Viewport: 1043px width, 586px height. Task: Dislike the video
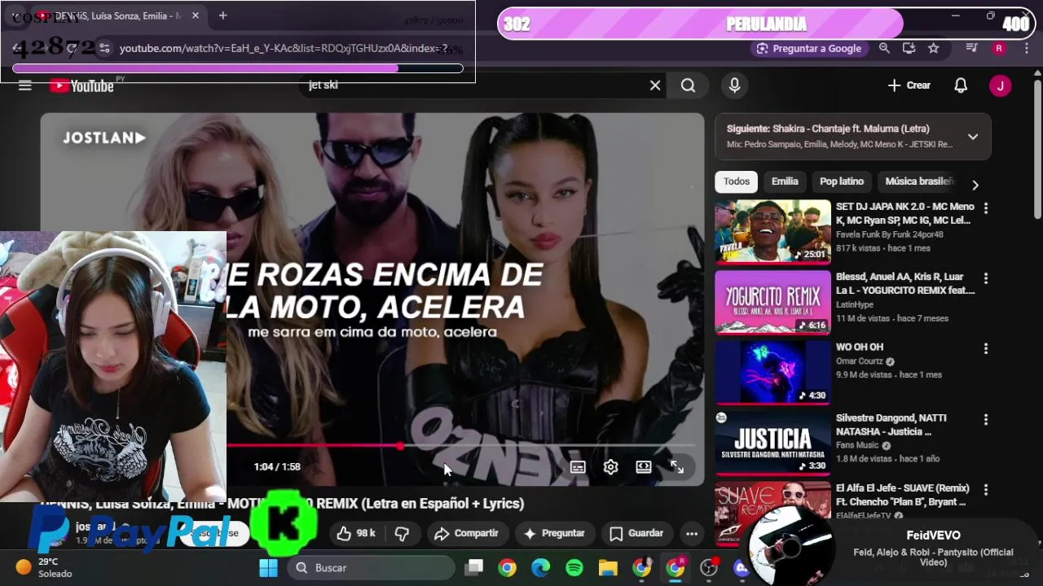point(402,534)
